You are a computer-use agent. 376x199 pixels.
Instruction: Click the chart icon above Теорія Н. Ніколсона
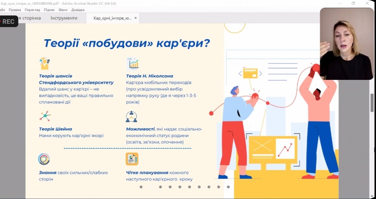(133, 63)
